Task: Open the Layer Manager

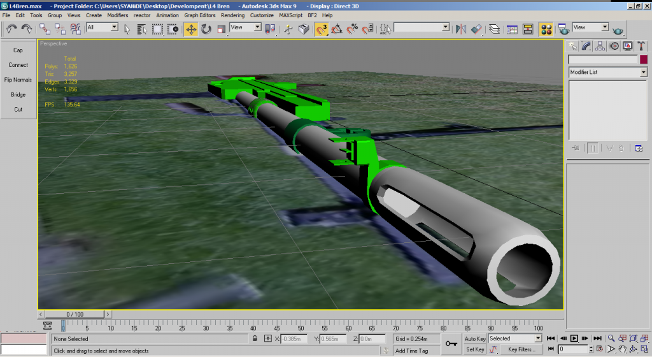Action: [x=494, y=29]
